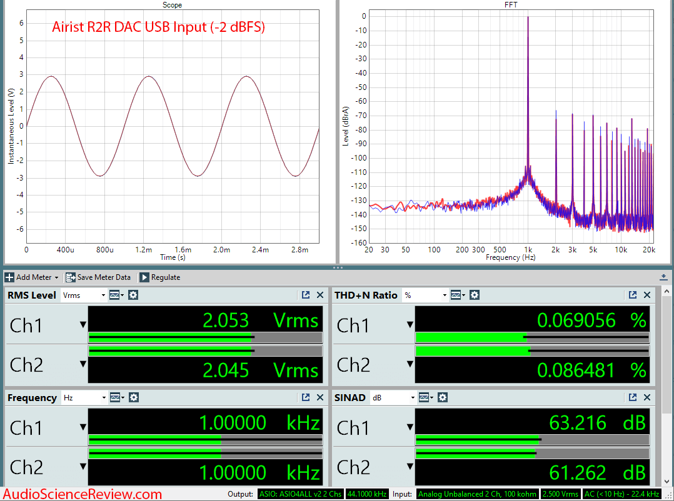Pop out the RMS Level meter
This screenshot has height=501, width=674.
[x=306, y=295]
